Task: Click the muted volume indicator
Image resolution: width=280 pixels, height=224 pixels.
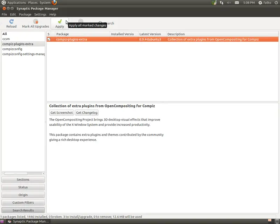Action: click(x=229, y=3)
